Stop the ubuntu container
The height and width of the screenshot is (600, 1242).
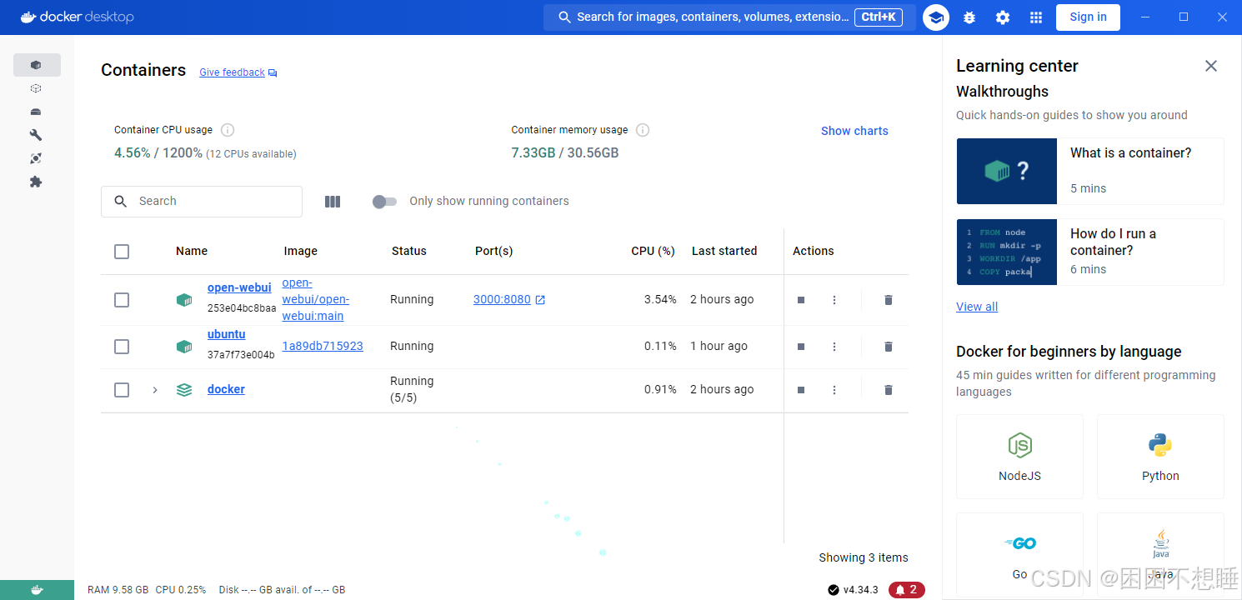coord(801,347)
